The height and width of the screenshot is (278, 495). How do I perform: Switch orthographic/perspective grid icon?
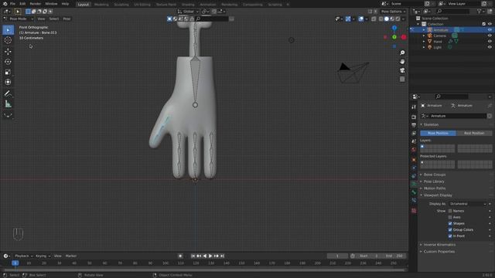402,79
